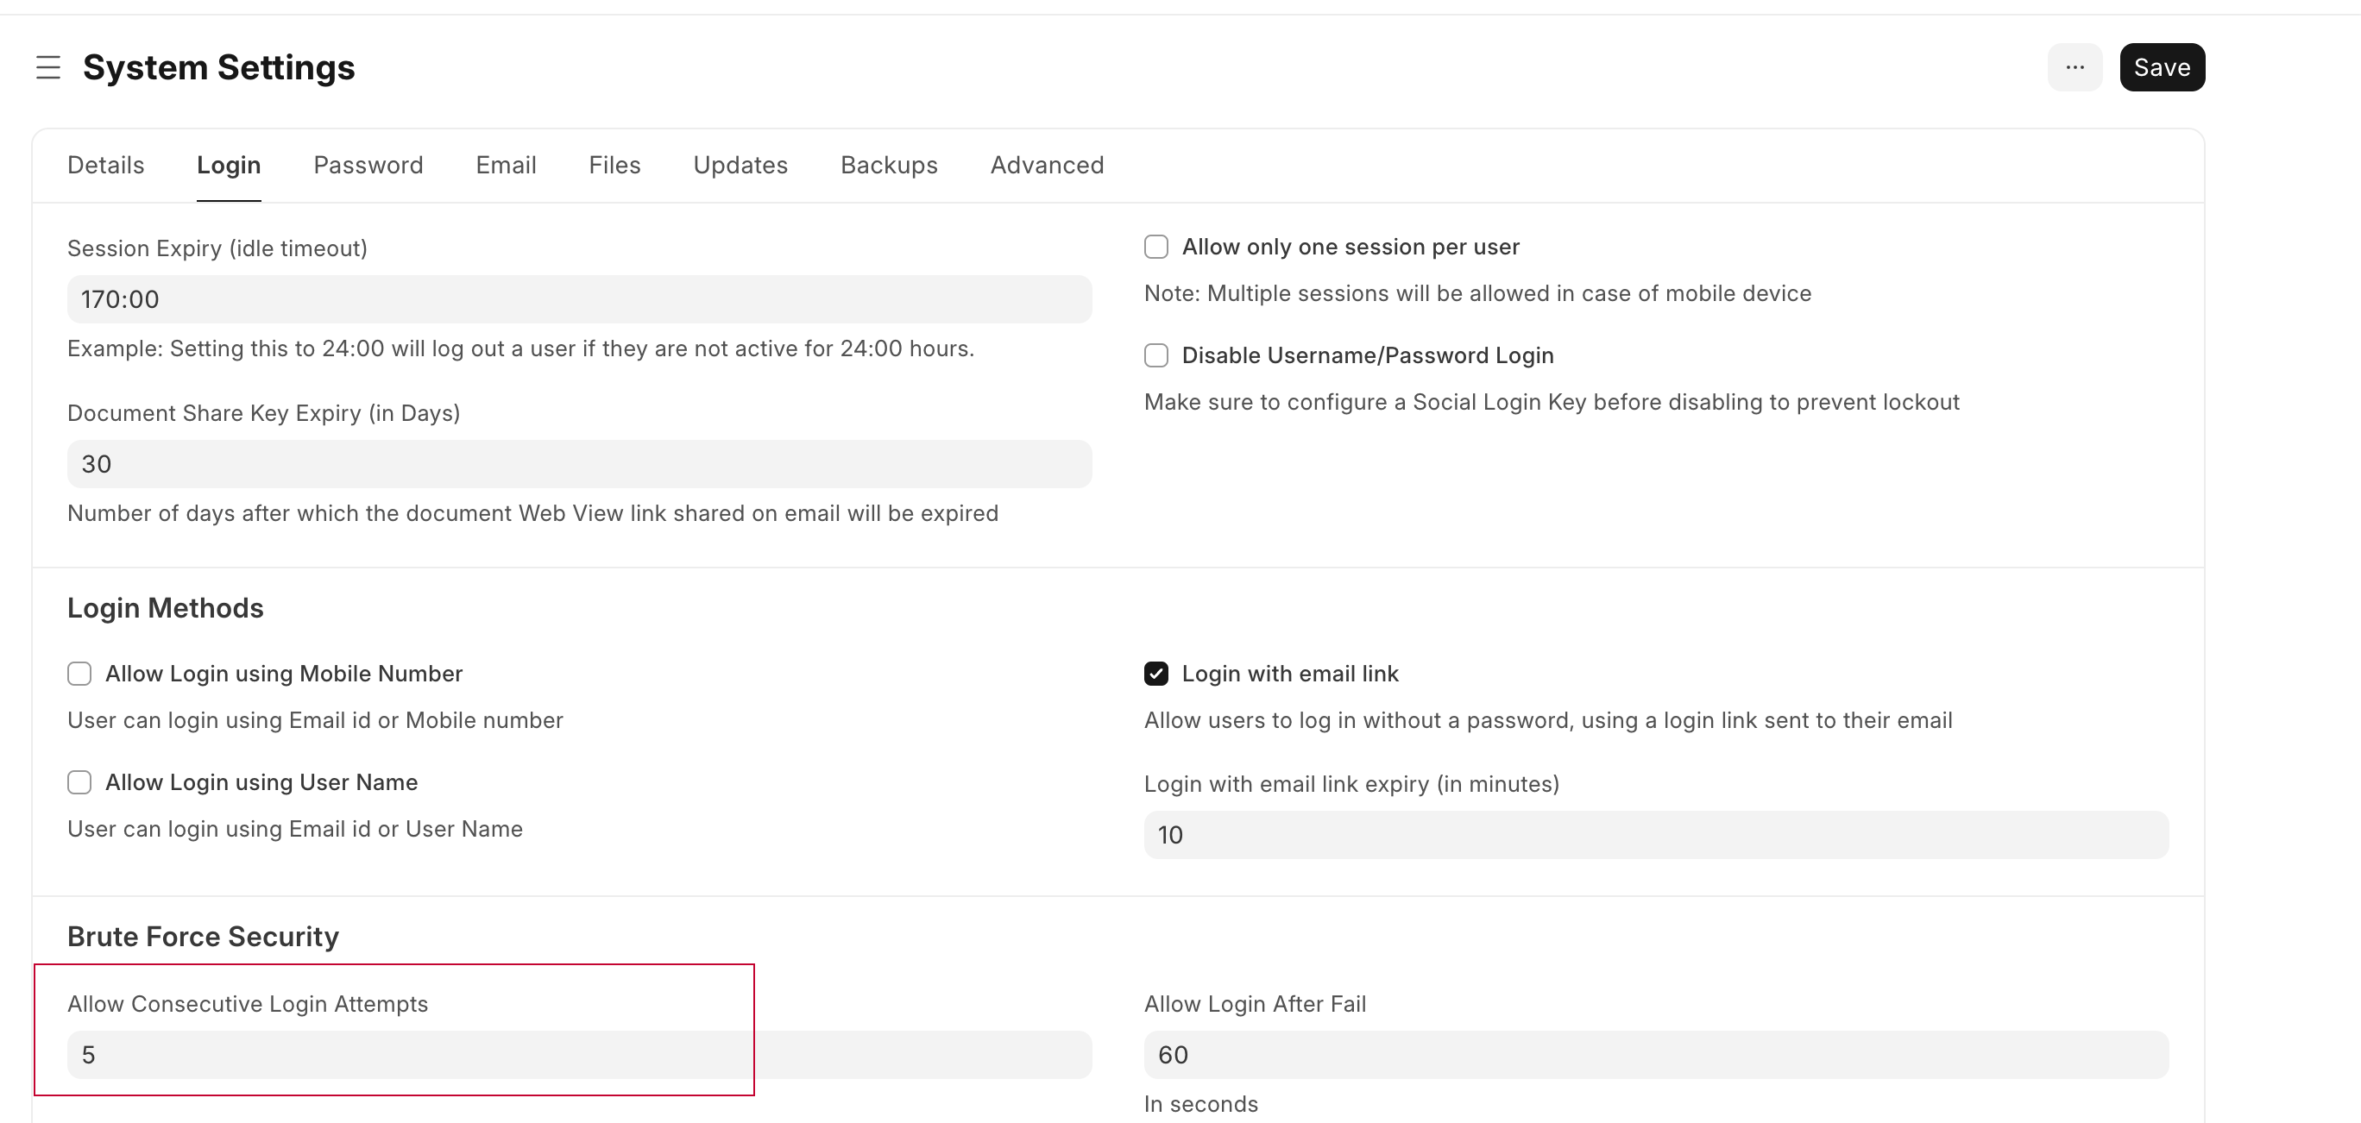Open the Password tab
2361x1123 pixels.
368,165
